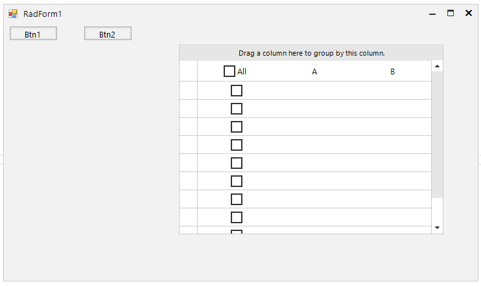The image size is (481, 286).
Task: Enable the seventh row checkbox
Action: click(x=237, y=199)
